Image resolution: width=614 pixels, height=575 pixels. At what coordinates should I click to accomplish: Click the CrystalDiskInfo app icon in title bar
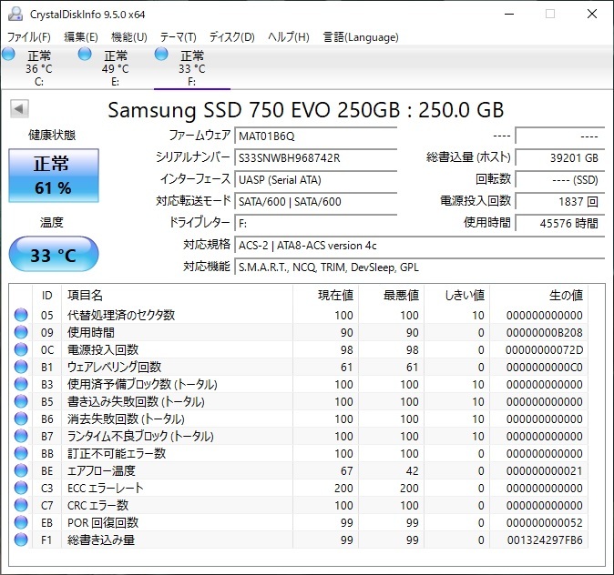pos(15,14)
